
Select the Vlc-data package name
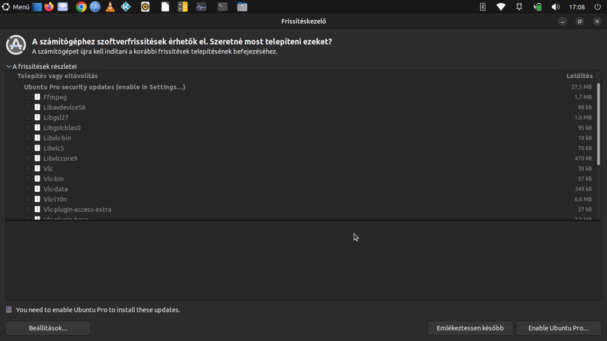tap(55, 189)
